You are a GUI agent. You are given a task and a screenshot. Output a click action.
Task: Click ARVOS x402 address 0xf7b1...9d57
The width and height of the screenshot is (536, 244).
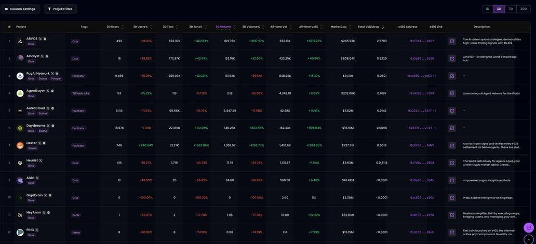(x=422, y=41)
